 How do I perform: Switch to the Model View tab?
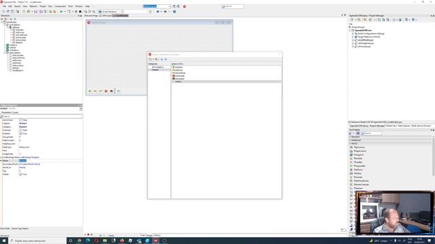tap(391, 126)
